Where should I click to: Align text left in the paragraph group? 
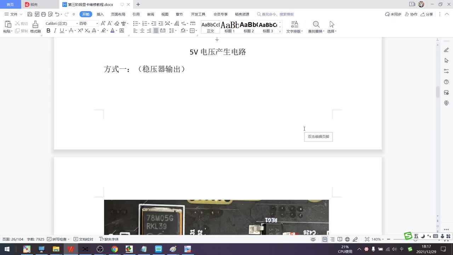(x=135, y=31)
